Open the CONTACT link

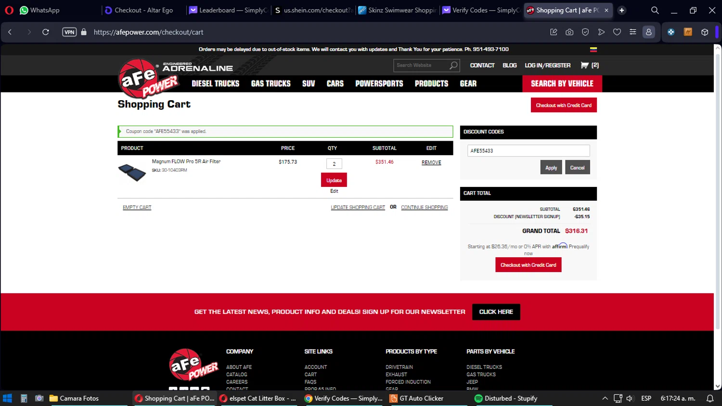pyautogui.click(x=482, y=65)
